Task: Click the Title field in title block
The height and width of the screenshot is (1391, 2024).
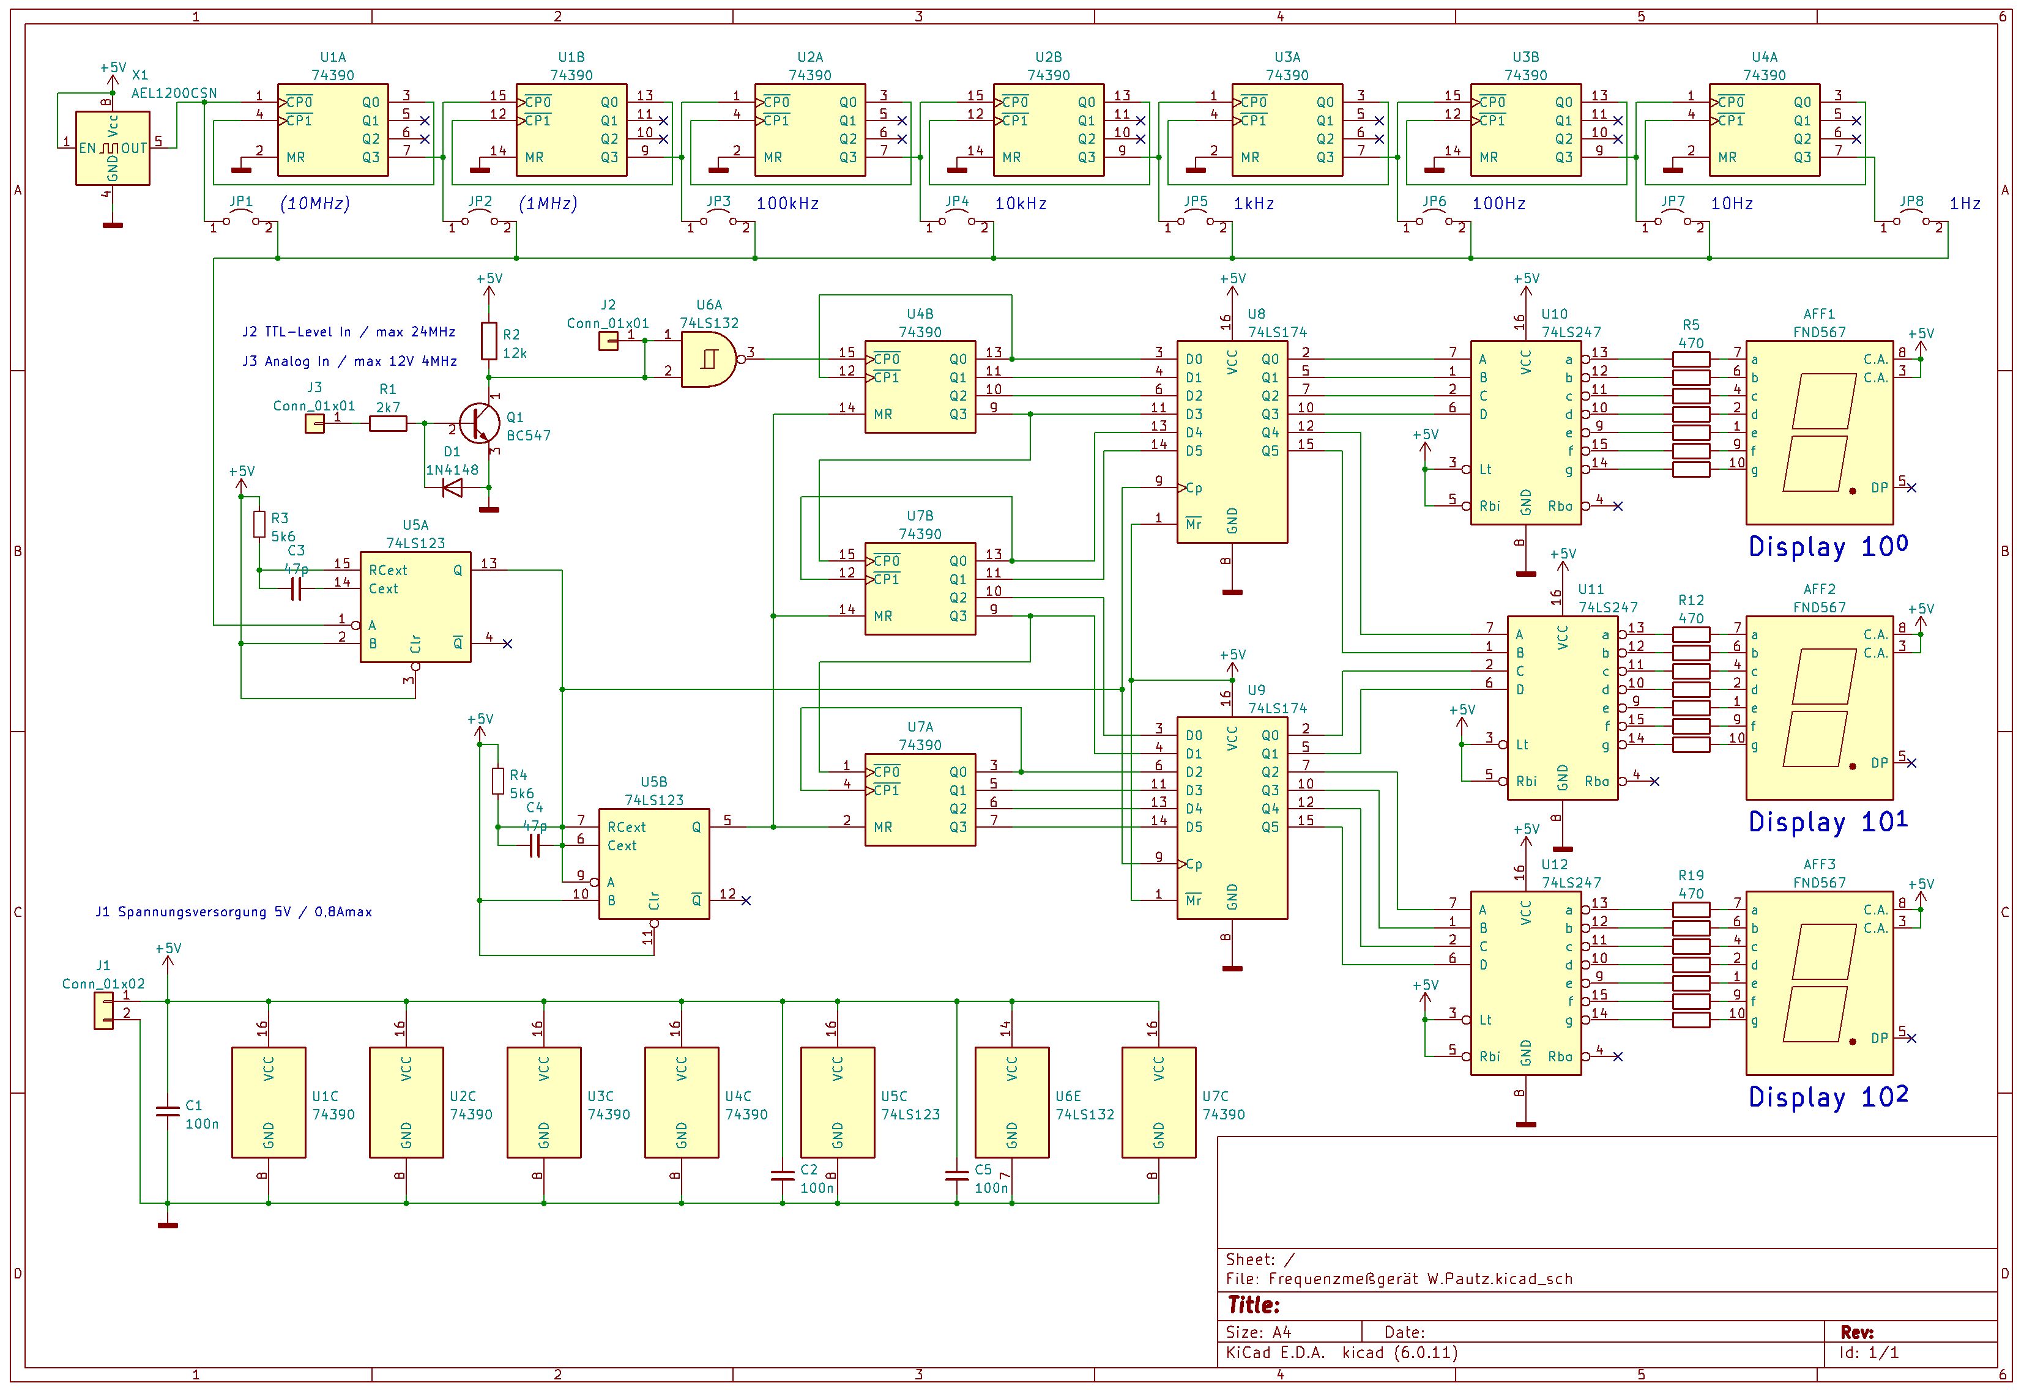Action: (x=1255, y=1305)
